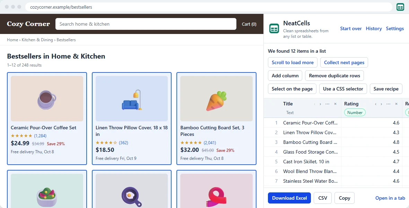
Task: Click the Scroll to load more button
Action: point(293,62)
